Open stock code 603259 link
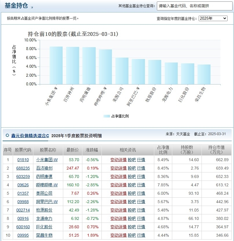 point(23,176)
